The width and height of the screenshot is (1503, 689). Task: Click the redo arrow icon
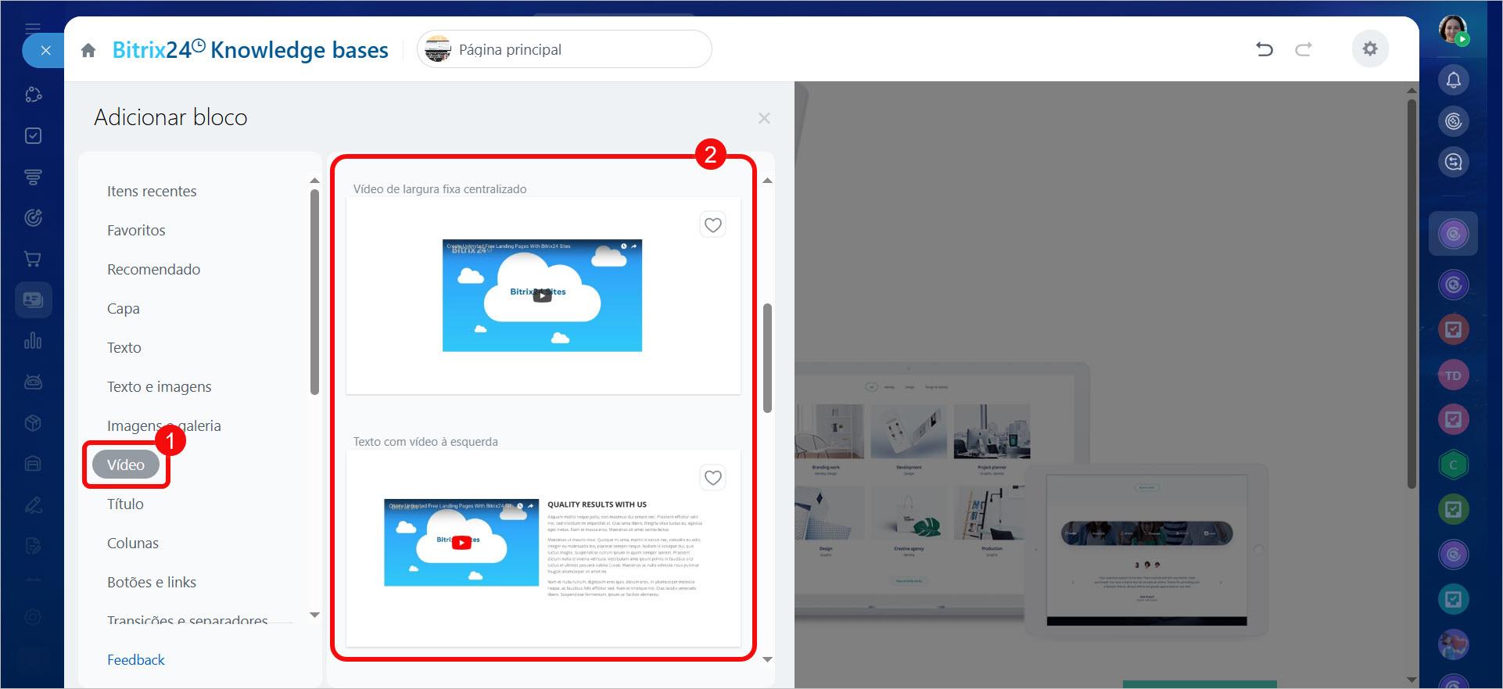pyautogui.click(x=1303, y=49)
